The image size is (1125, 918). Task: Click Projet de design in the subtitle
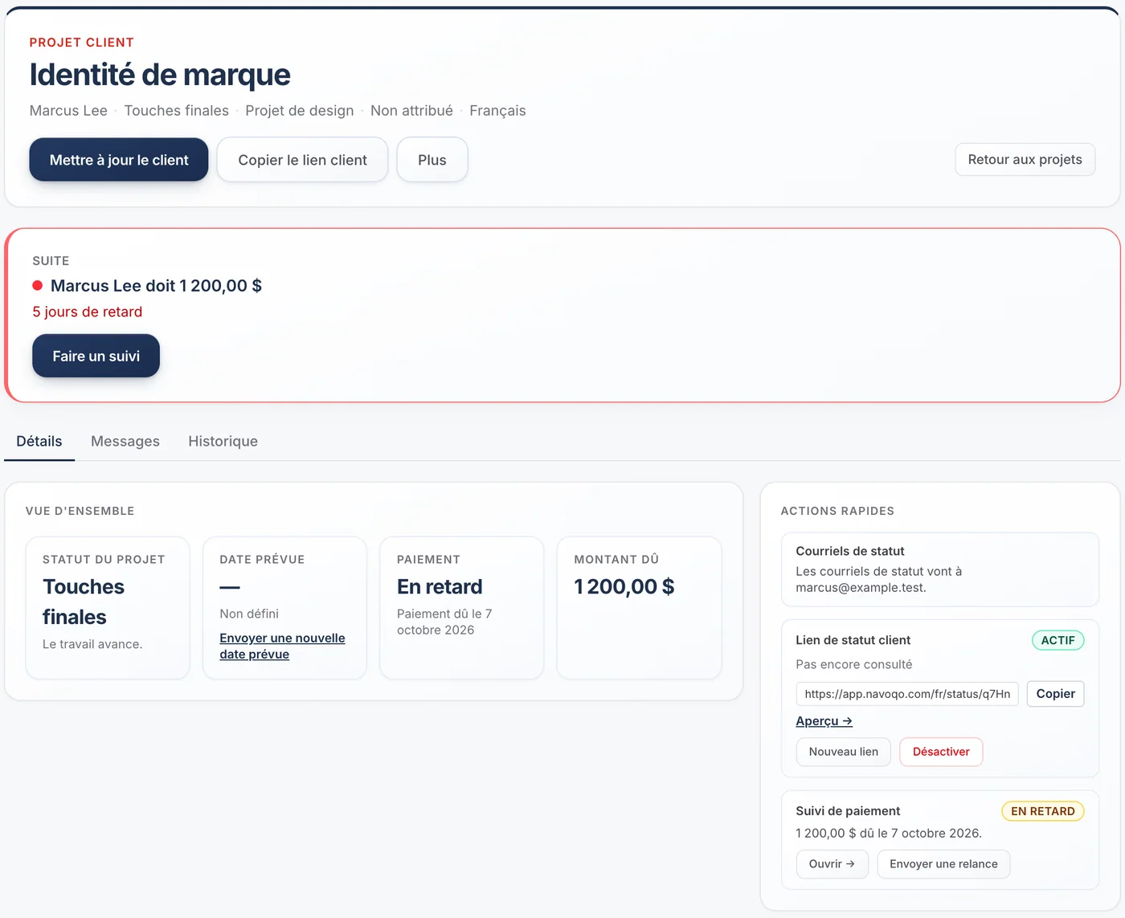click(x=300, y=111)
